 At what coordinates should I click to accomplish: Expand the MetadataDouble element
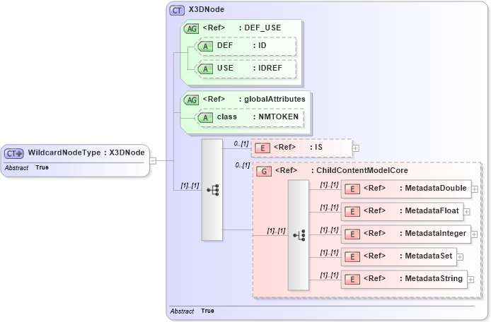(x=475, y=189)
